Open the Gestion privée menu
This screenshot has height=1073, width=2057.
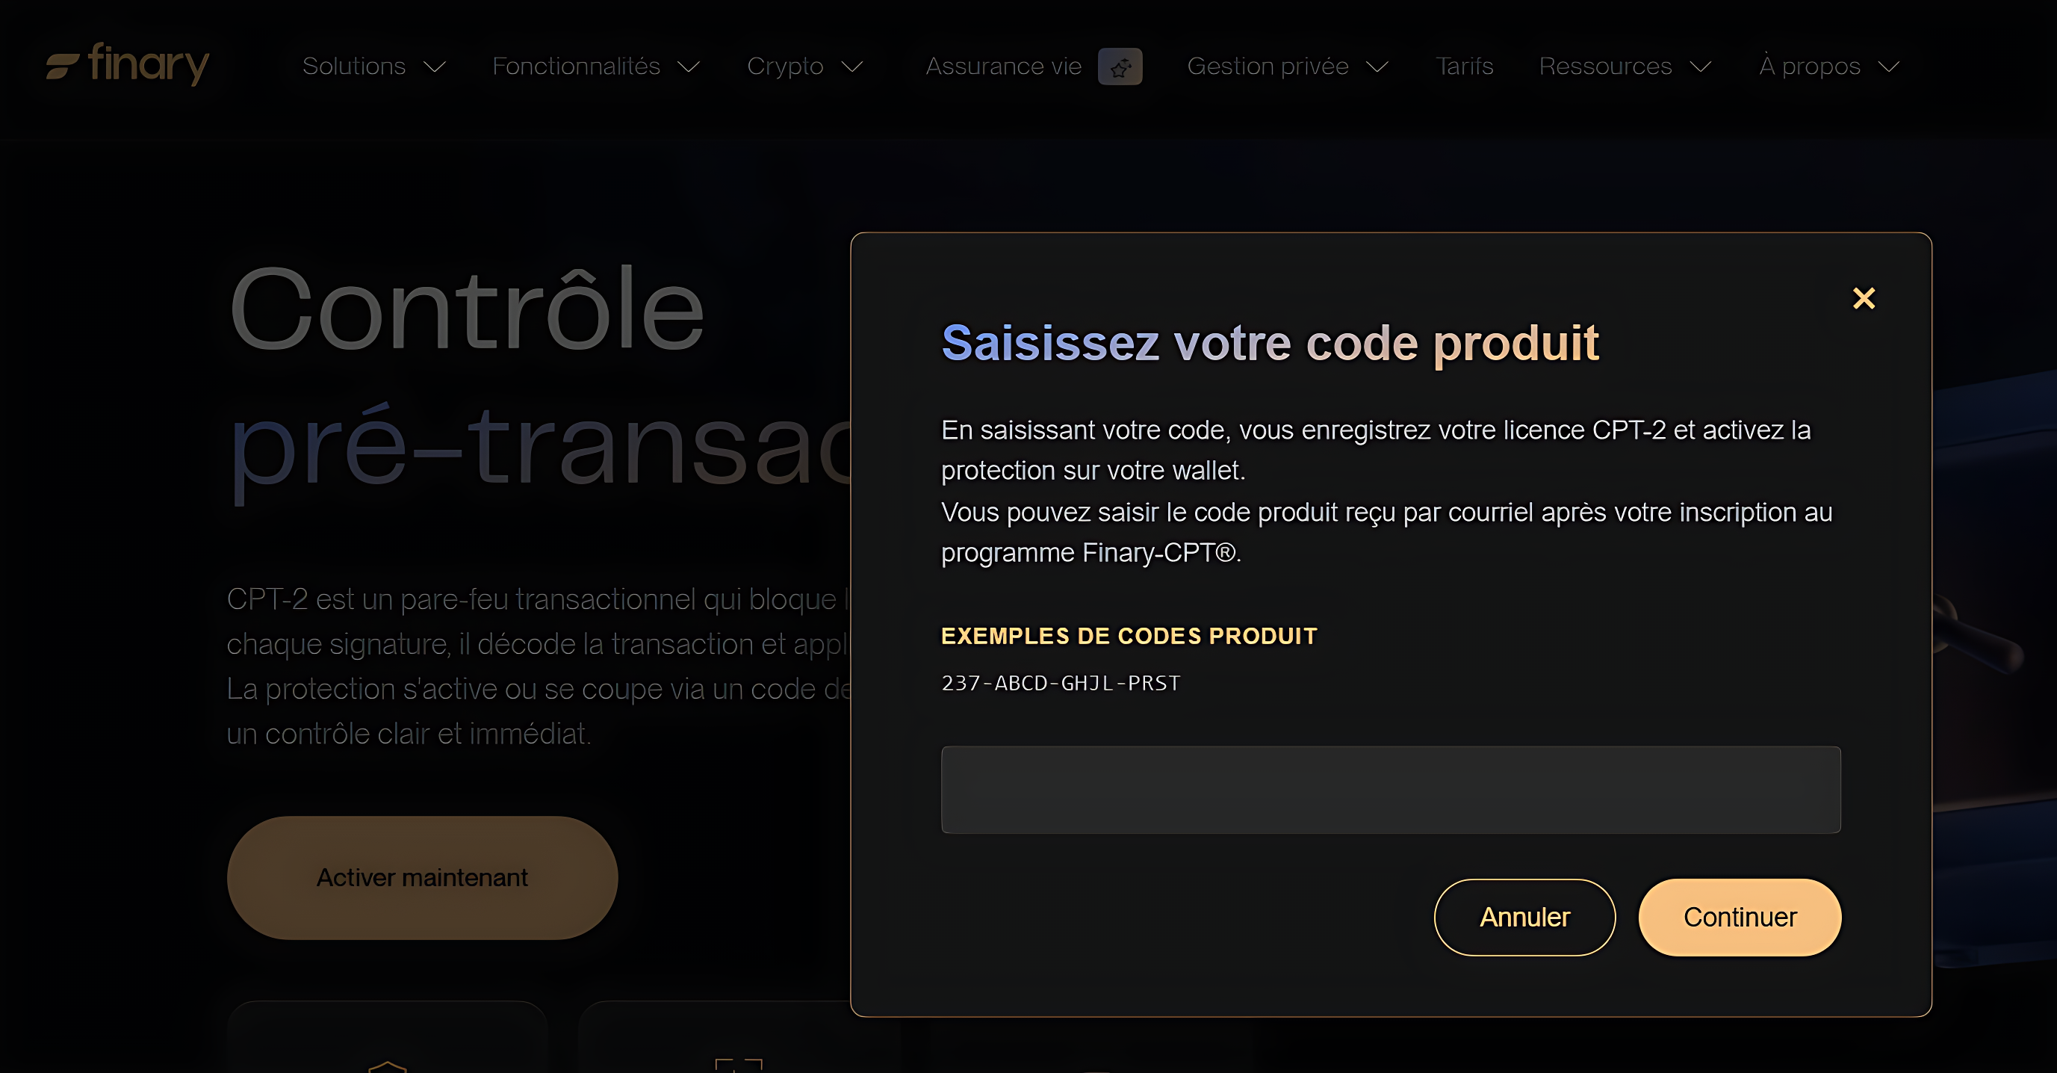(x=1268, y=67)
